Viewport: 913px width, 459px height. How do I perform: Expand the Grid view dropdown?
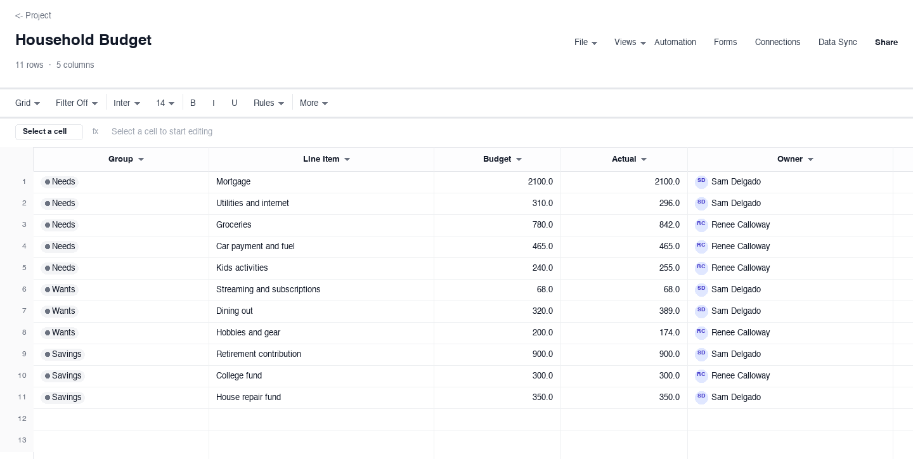[28, 103]
